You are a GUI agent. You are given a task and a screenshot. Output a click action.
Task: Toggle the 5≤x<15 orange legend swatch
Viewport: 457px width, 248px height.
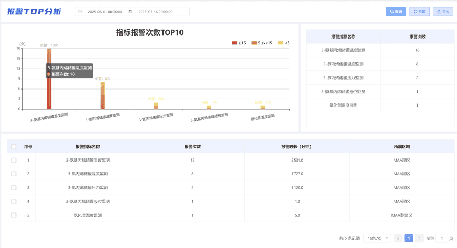coord(254,43)
